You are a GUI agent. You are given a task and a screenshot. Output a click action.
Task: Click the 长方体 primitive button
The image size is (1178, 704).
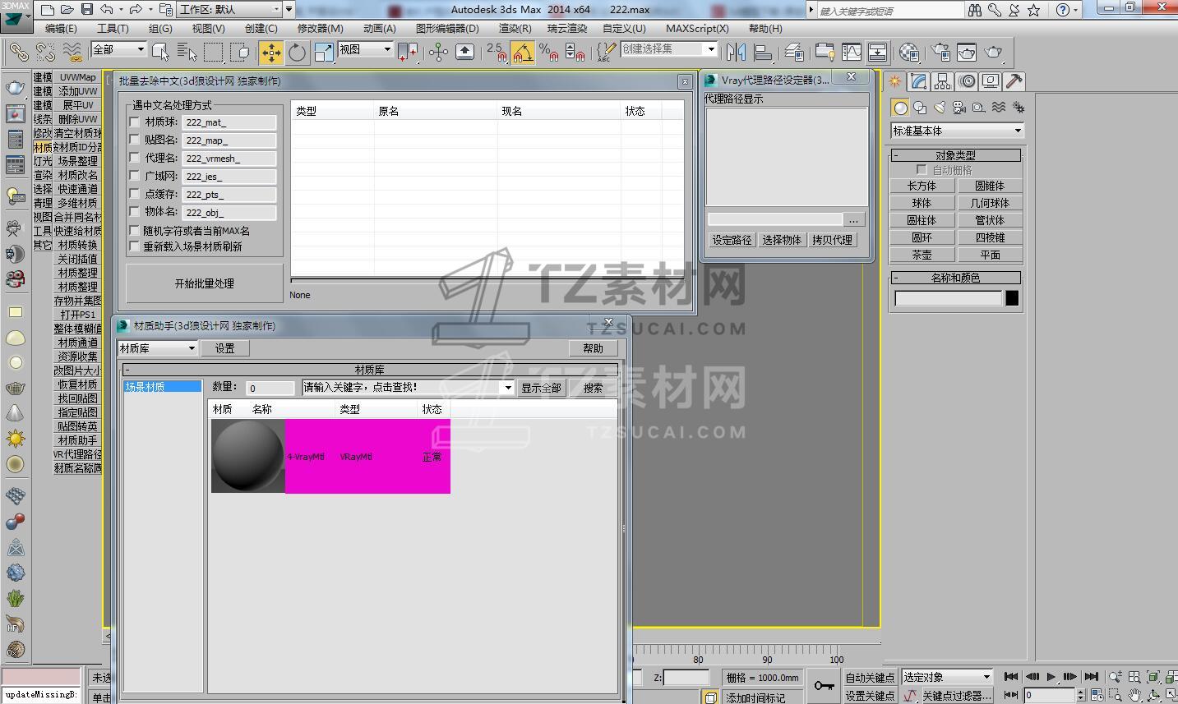point(922,186)
